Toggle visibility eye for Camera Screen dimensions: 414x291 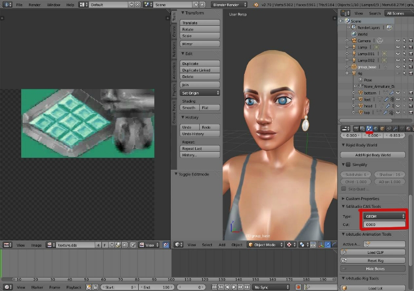click(x=398, y=41)
